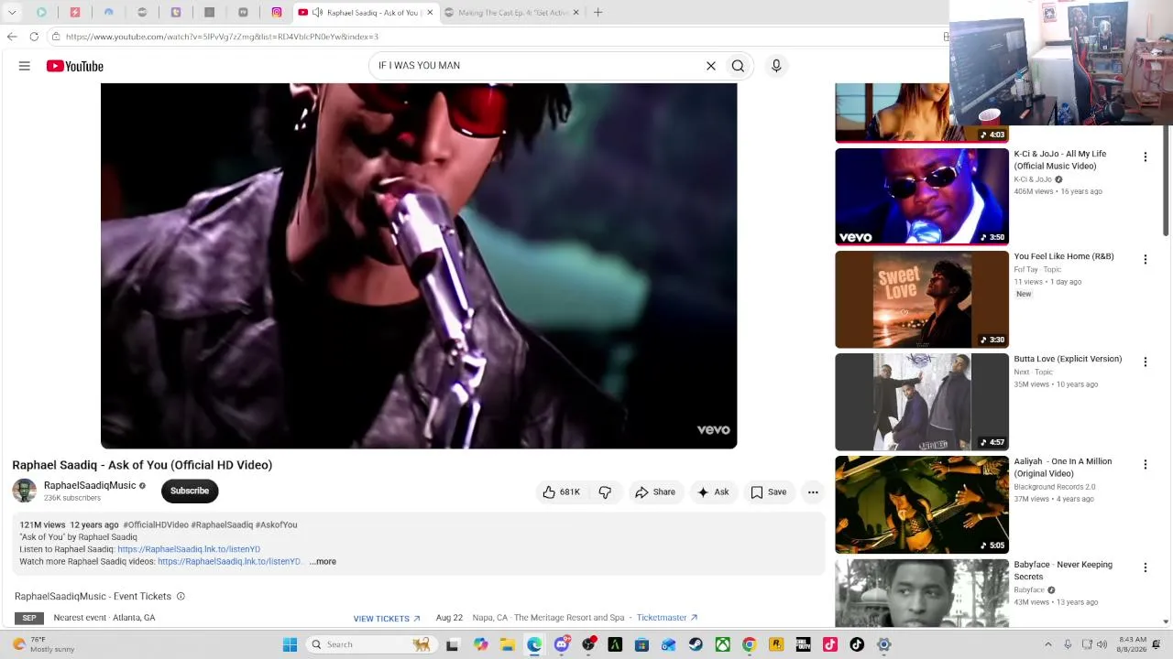This screenshot has height=659, width=1173.
Task: Start voice search with the microphone
Action: (x=776, y=66)
